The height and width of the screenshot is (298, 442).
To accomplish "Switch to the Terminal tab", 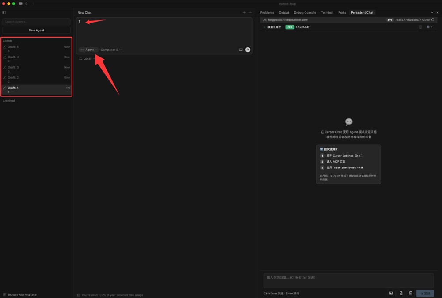I will 327,13.
